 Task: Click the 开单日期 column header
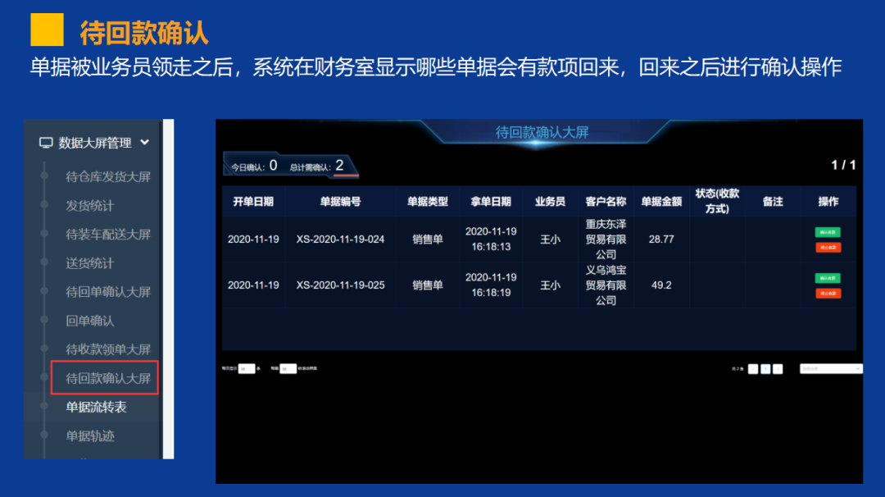click(x=253, y=202)
